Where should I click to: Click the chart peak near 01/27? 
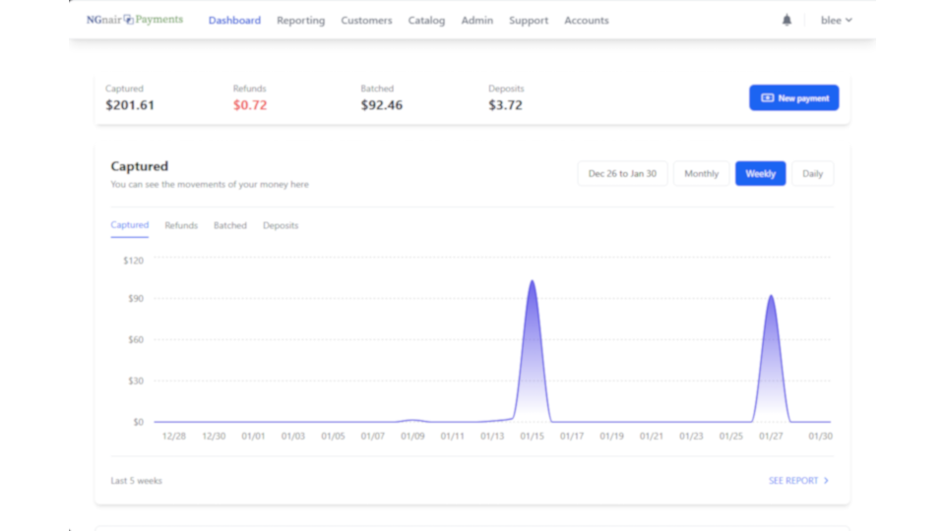coord(771,298)
